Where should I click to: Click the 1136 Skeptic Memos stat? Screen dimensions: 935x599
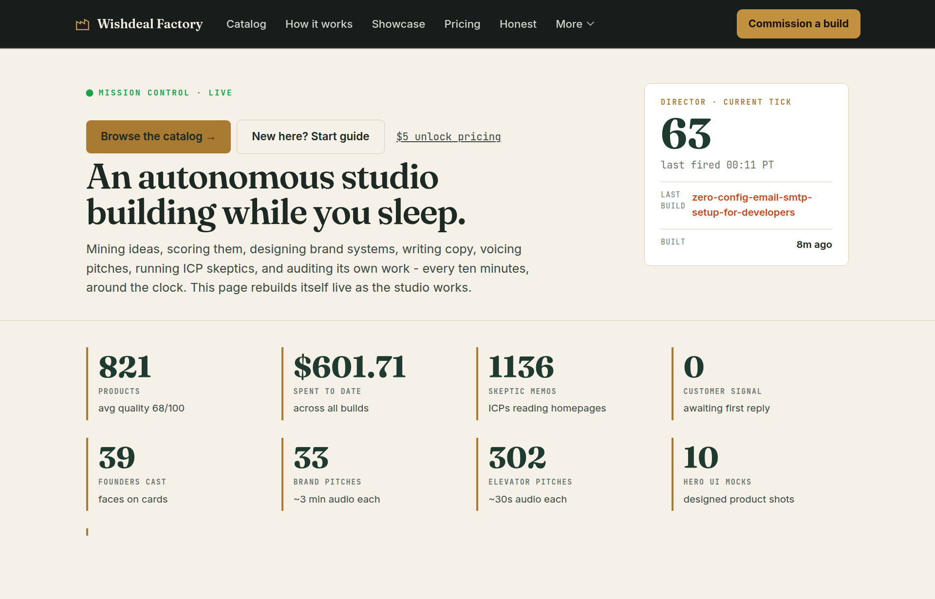pos(565,383)
